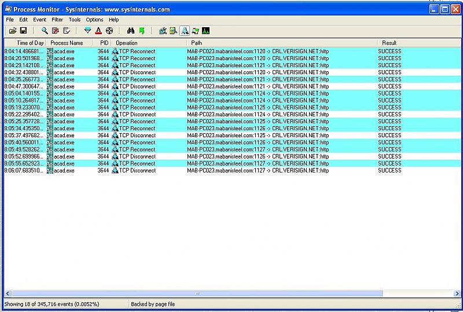Click the Process Monitor title bar icon
The width and height of the screenshot is (463, 312).
[8, 9]
